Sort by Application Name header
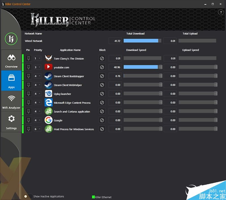 pos(70,50)
